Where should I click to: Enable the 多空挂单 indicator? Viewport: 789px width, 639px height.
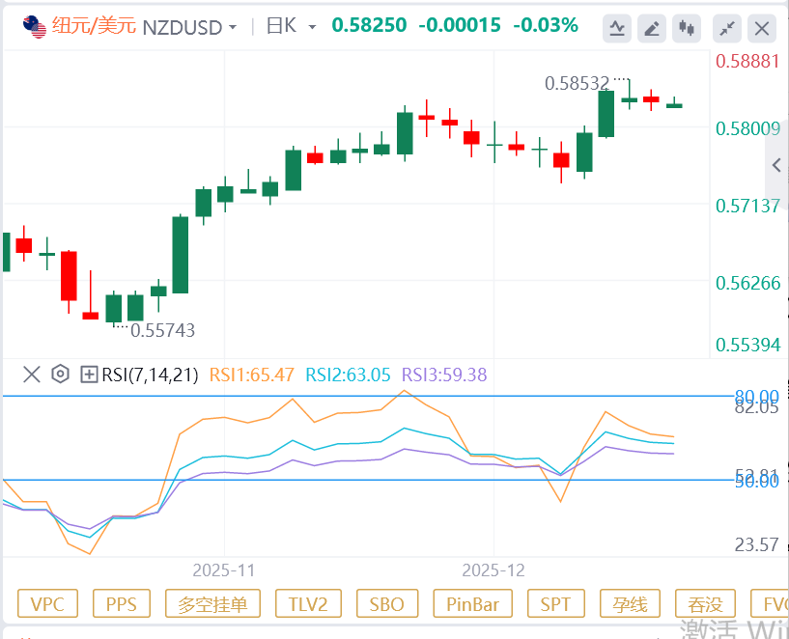pyautogui.click(x=212, y=604)
